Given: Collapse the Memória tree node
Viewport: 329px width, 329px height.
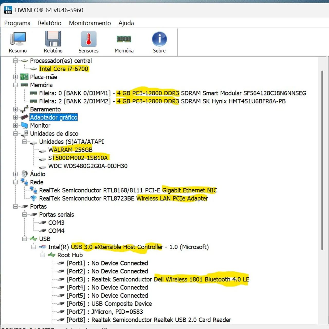Looking at the screenshot, I should (x=15, y=85).
